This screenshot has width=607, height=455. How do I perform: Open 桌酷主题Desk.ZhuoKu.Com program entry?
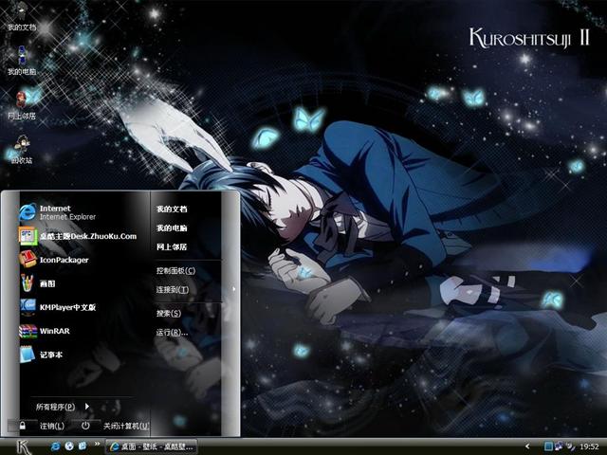point(78,236)
